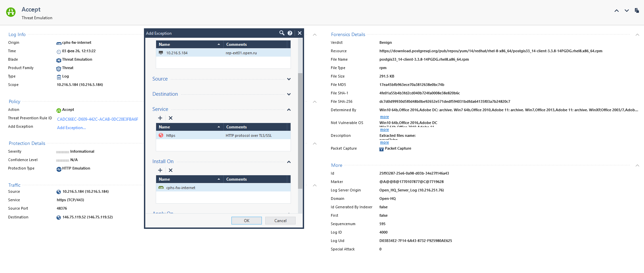Click the rep-ext01.open.ru comment cell
This screenshot has height=273, width=644.
point(241,53)
